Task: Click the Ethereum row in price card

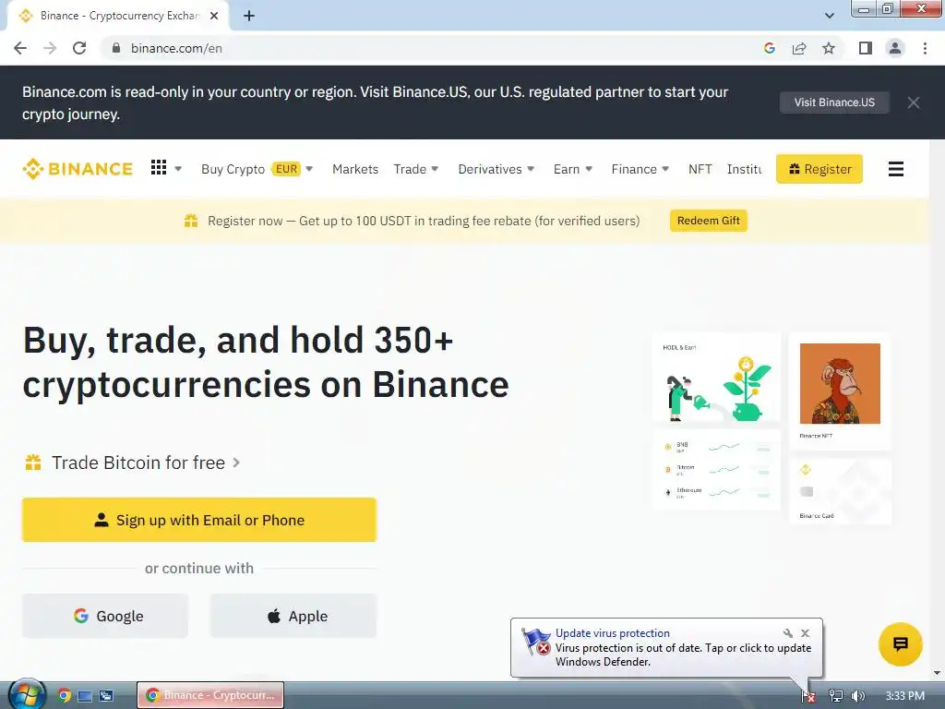Action: click(x=716, y=493)
